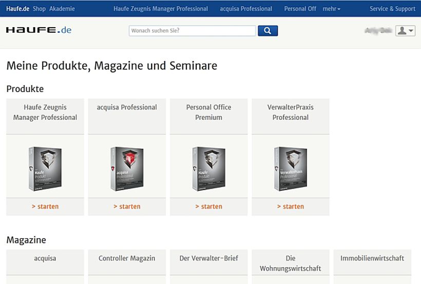Click the blurred user name text
Screen dimensions: 421x284
tap(378, 31)
